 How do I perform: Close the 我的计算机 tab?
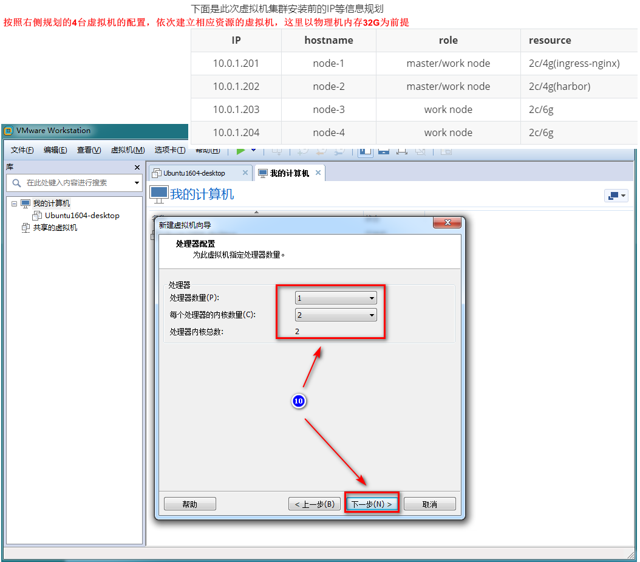pyautogui.click(x=318, y=173)
